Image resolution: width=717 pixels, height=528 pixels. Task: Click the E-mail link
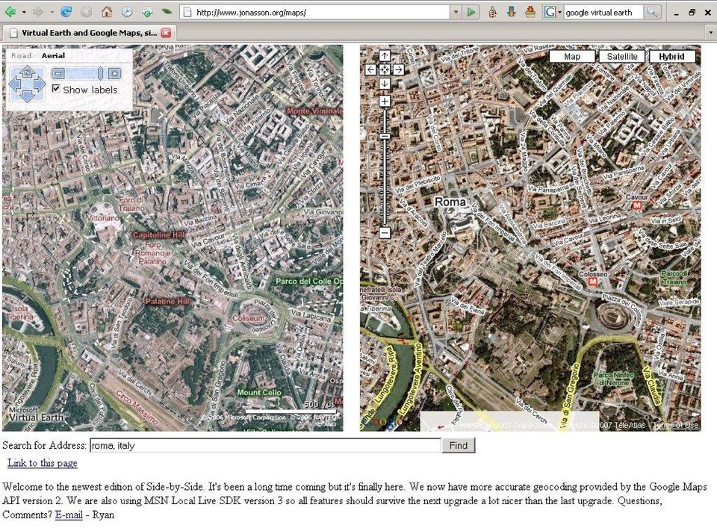point(69,515)
